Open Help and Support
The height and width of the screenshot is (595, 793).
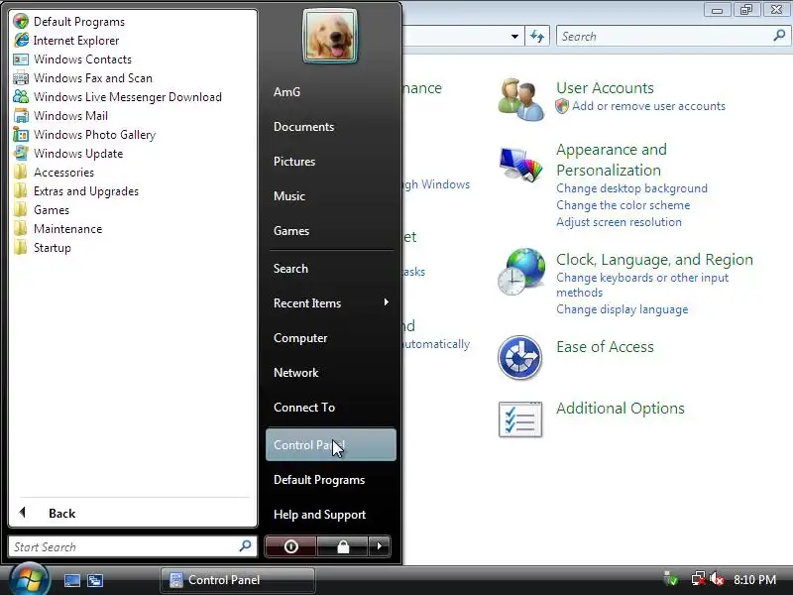tap(319, 515)
